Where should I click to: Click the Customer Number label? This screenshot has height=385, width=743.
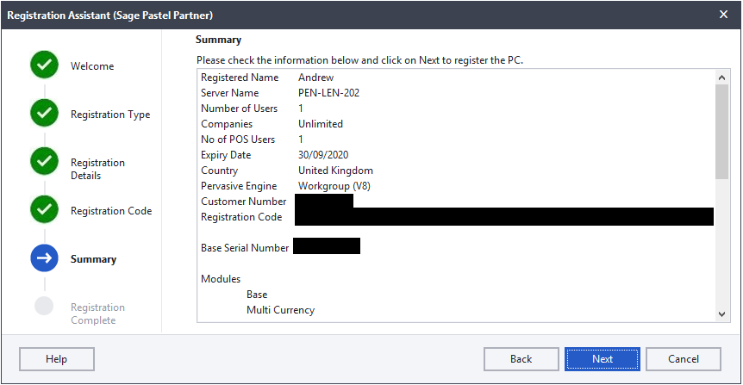pyautogui.click(x=244, y=202)
